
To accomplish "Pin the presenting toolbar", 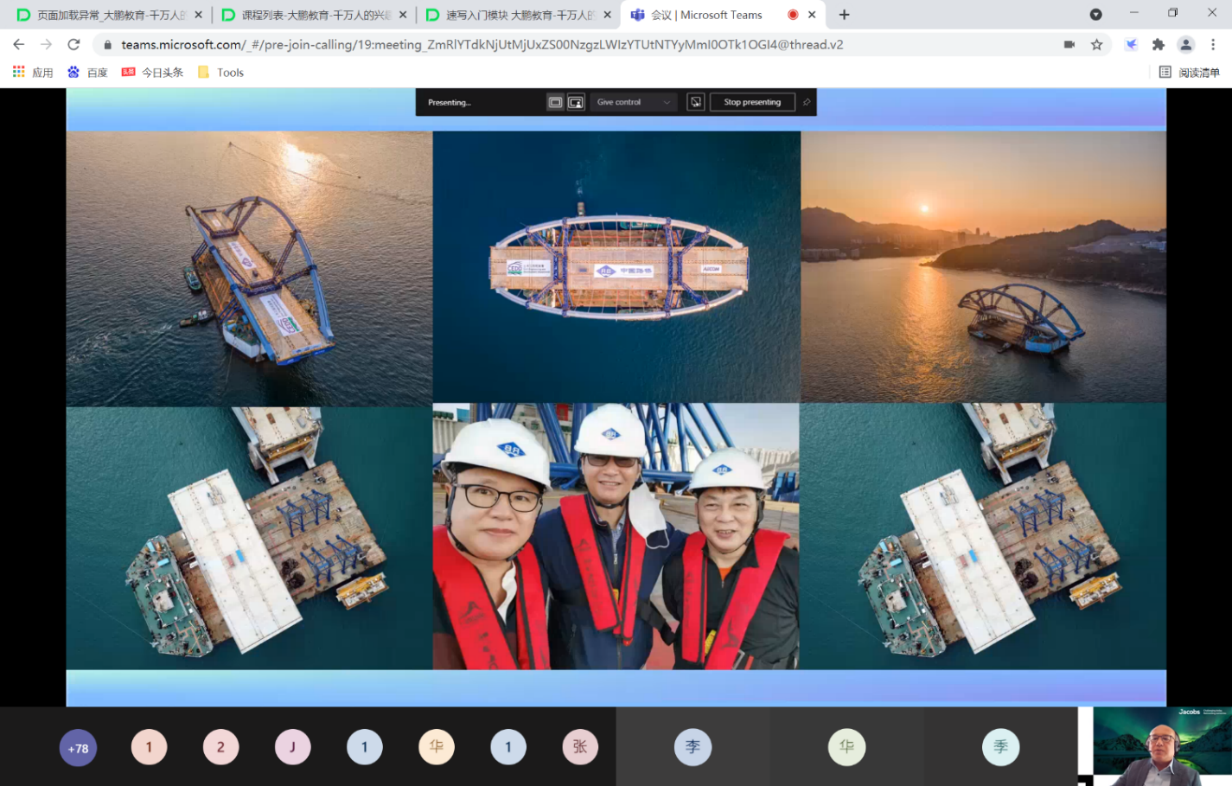I will 807,102.
